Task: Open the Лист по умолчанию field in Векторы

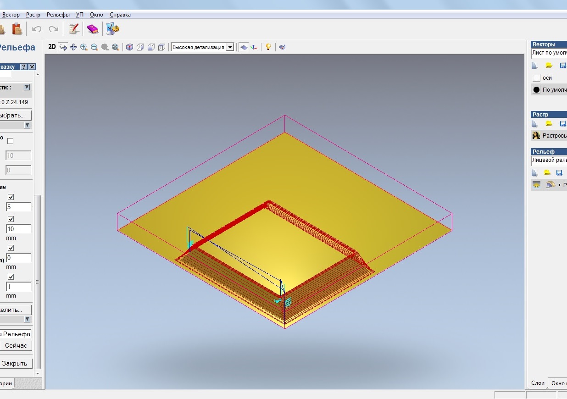Action: (549, 53)
